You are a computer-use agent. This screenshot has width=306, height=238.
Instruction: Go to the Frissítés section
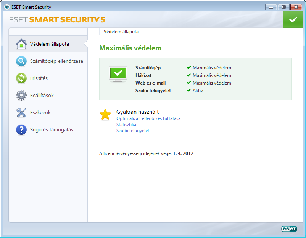click(x=48, y=78)
